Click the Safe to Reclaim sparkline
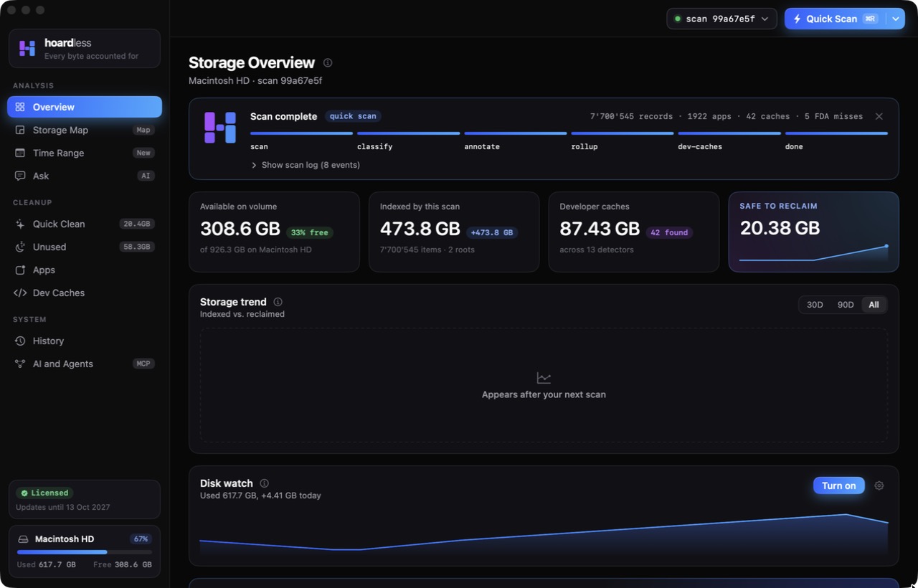 tap(813, 253)
